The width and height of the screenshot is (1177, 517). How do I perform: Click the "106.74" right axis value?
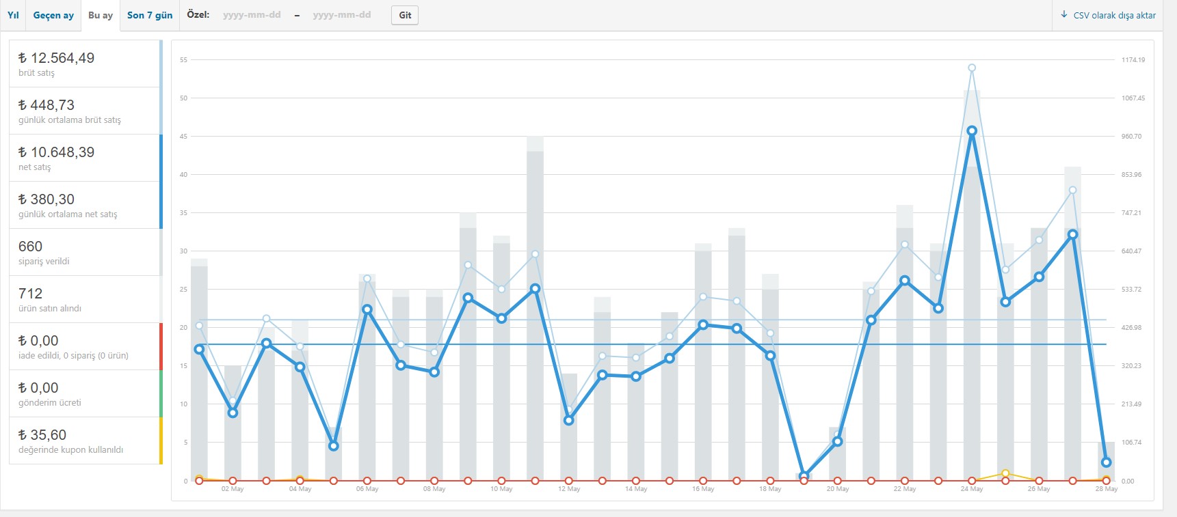coord(1132,443)
